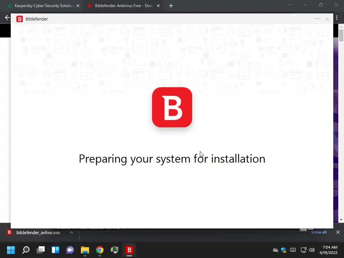344x258 pixels.
Task: Switch to the Bitdefender Antivirus Free tab
Action: click(124, 6)
